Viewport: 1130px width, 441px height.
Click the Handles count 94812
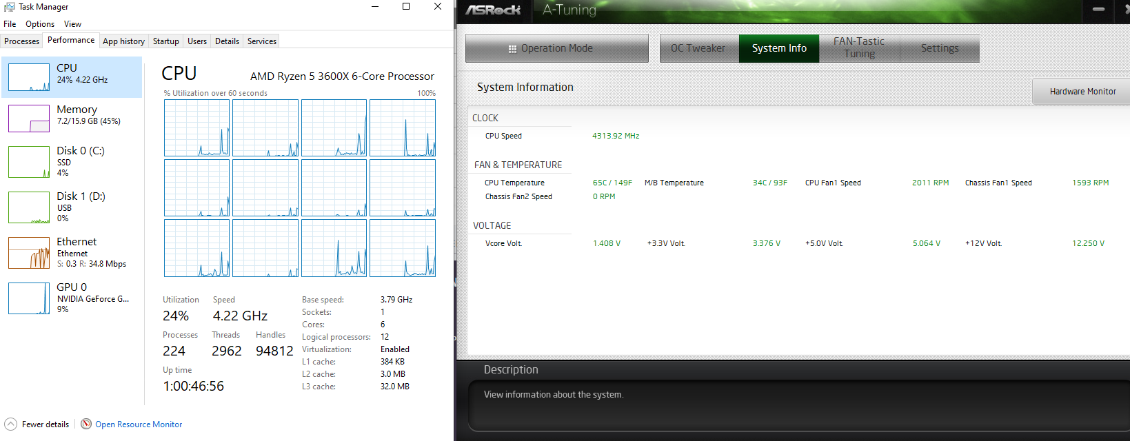[274, 351]
